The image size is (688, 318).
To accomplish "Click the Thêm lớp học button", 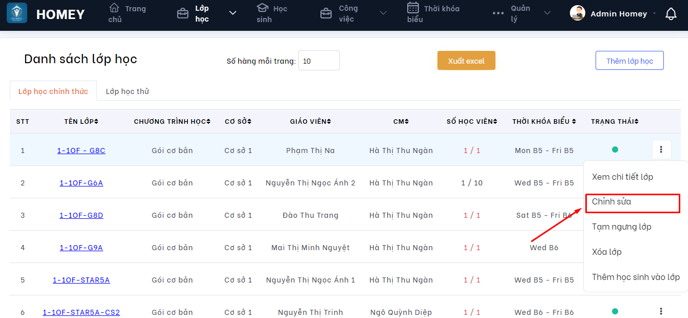I will pyautogui.click(x=629, y=61).
